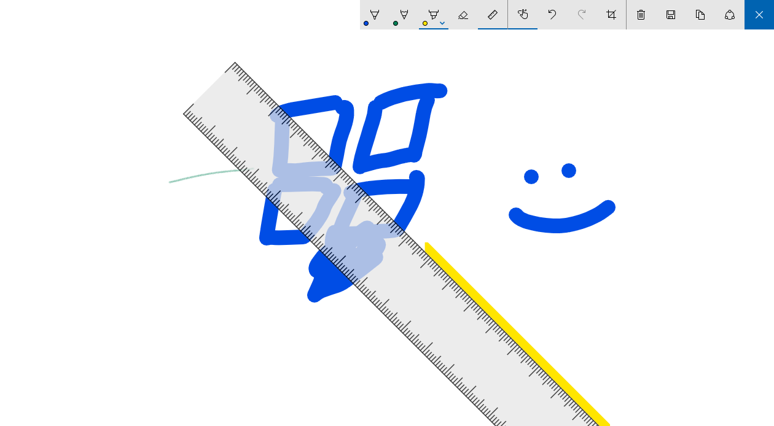Close the sketch workspace
Viewport: 774px width, 426px height.
(x=759, y=15)
